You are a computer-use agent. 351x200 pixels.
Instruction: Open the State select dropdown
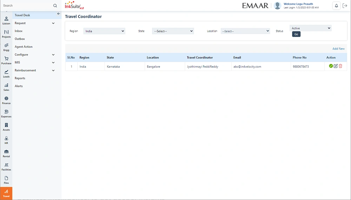pos(173,31)
